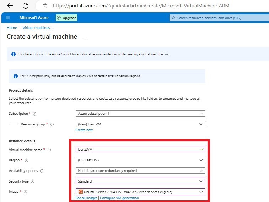Show info tooltip for Virtual machine name
This screenshot has width=269, height=202.
[x=49, y=150]
